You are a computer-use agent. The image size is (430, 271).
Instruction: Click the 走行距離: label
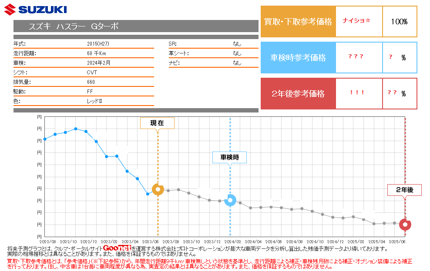pyautogui.click(x=25, y=53)
